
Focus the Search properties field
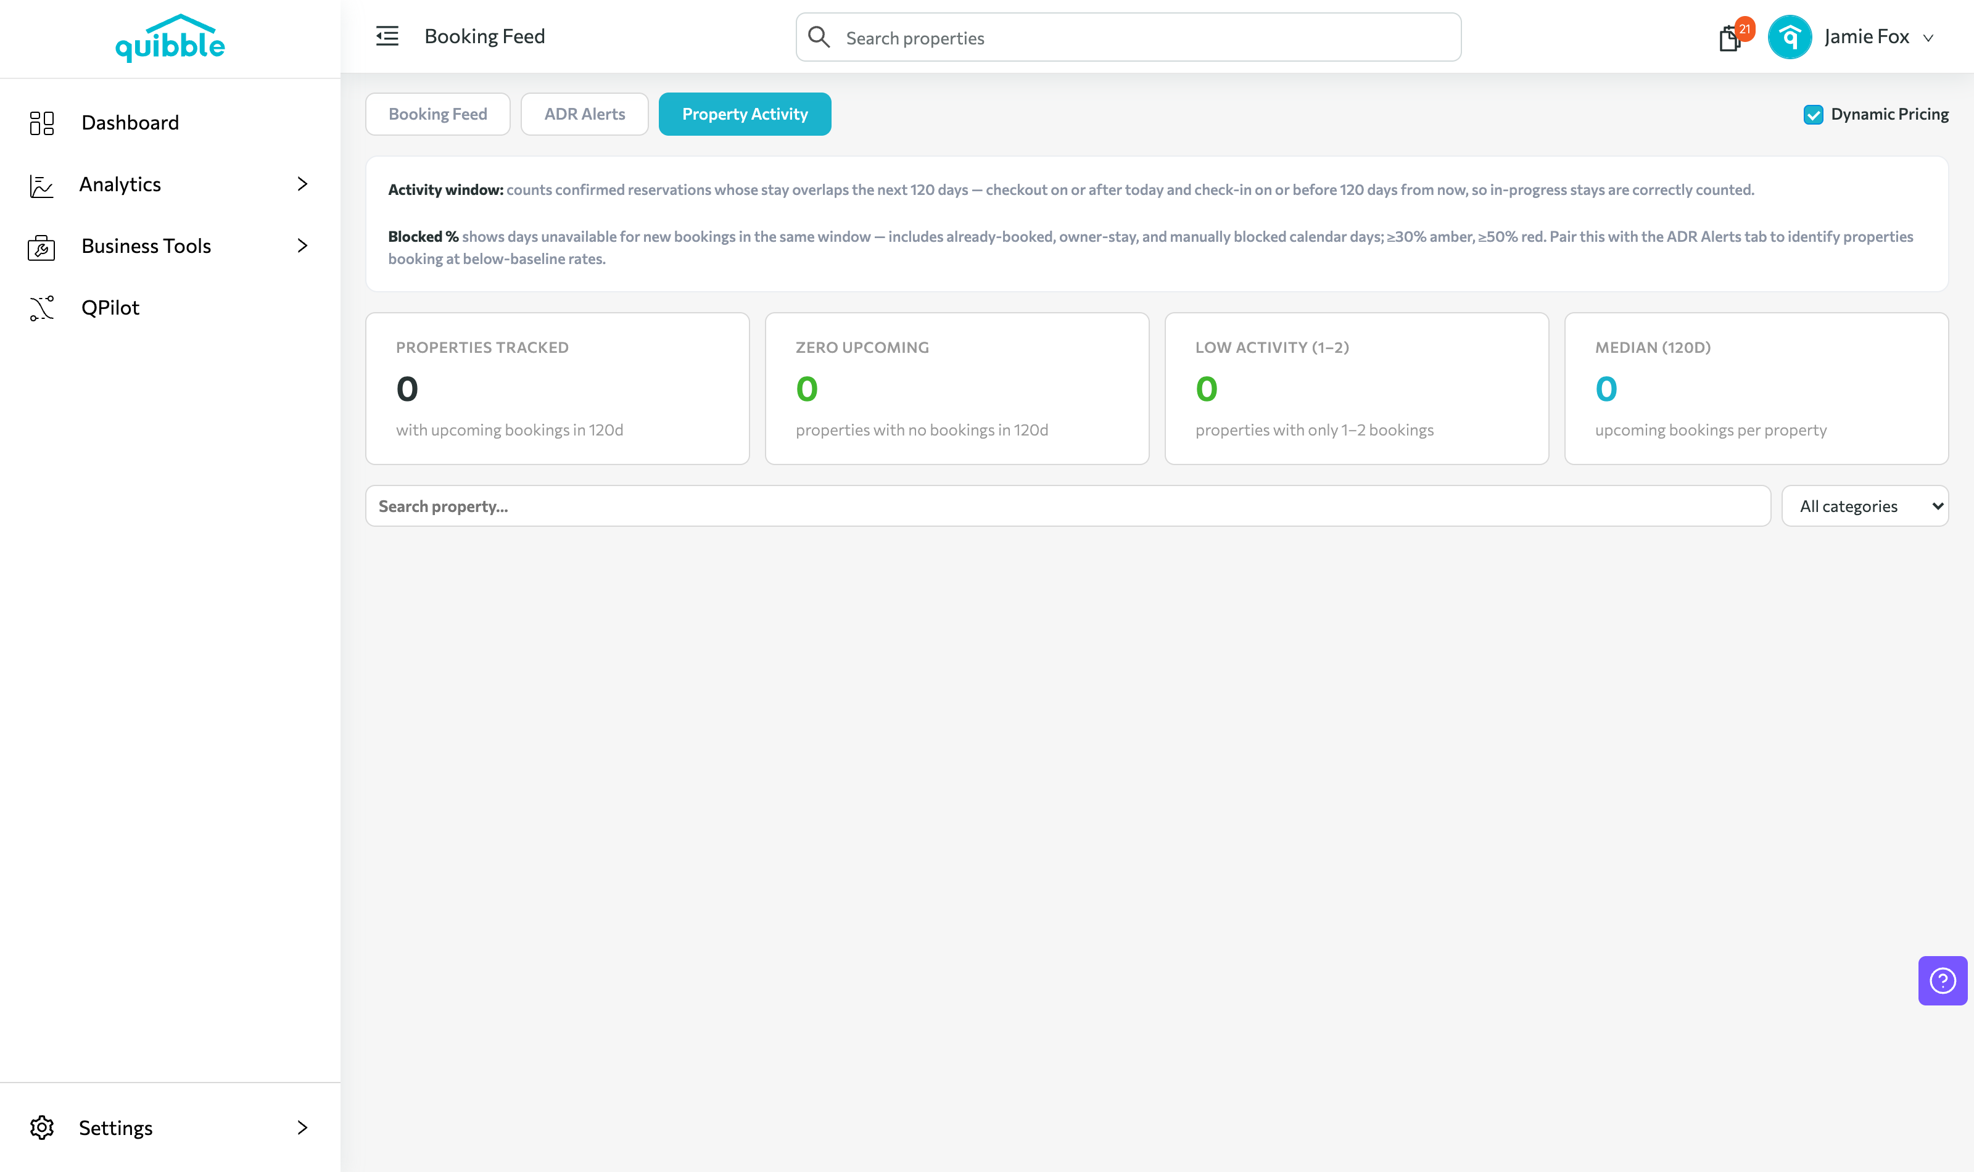tap(1128, 37)
